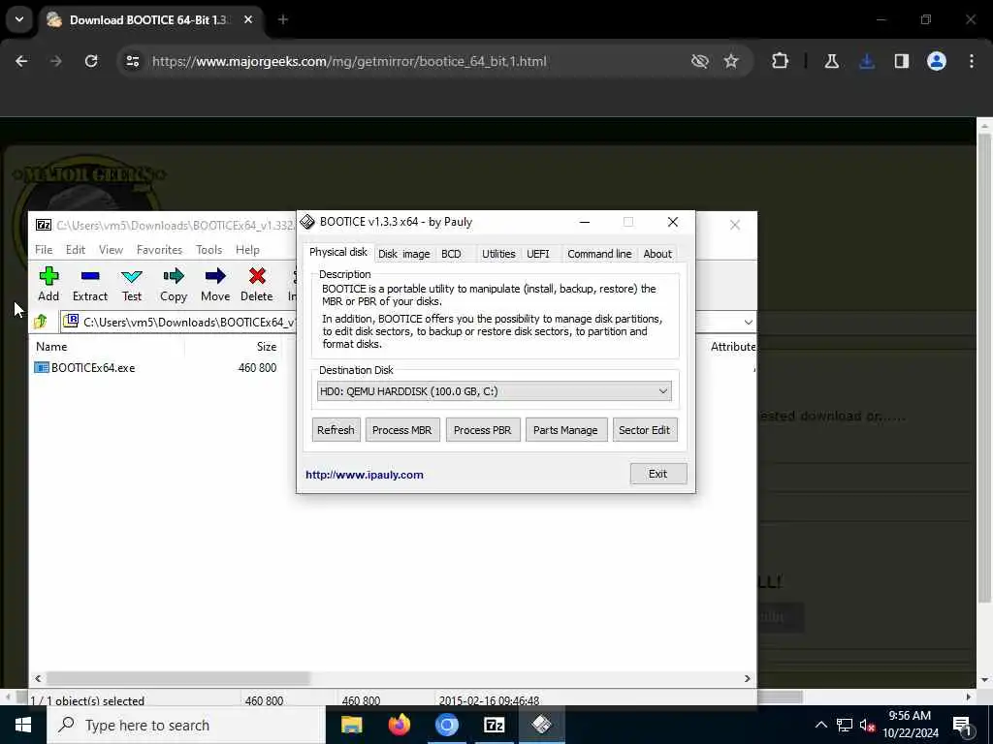Toggle the browser side panel

point(902,61)
